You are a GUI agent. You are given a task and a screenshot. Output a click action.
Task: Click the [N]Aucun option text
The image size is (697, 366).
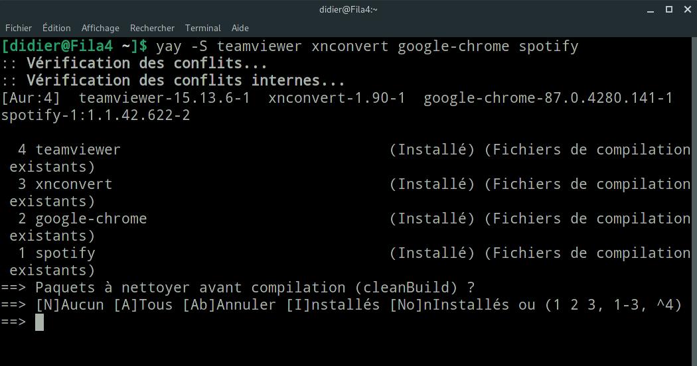70,305
